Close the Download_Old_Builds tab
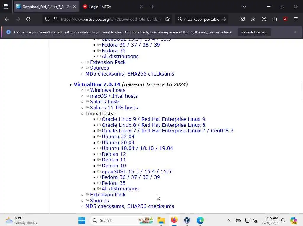 tap(75, 7)
